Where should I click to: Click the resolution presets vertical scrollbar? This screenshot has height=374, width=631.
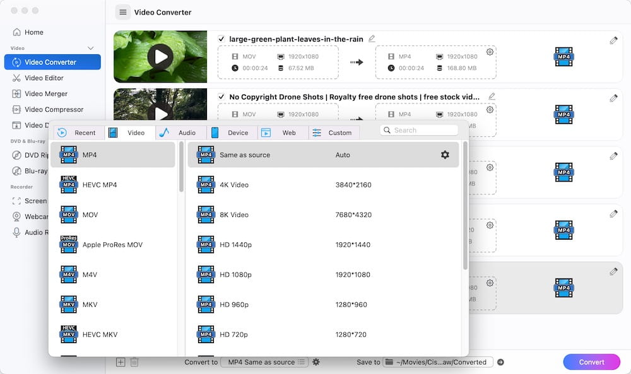click(465, 206)
